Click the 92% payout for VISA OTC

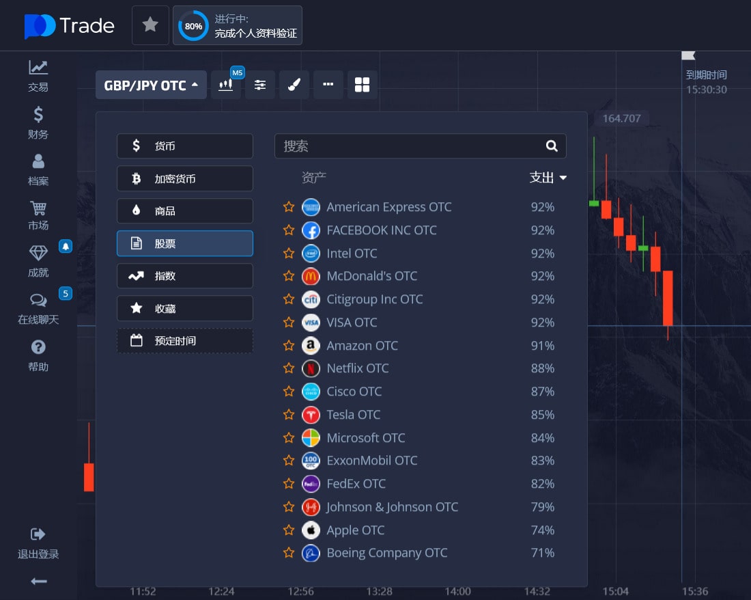tap(543, 322)
